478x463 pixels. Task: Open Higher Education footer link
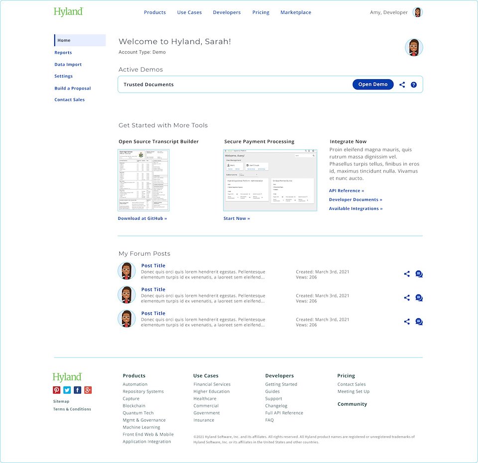212,391
